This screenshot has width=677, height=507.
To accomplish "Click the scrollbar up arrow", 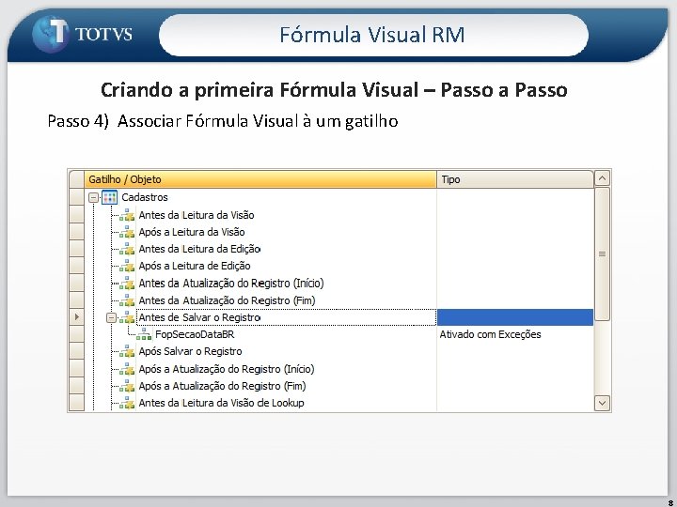I will [602, 178].
